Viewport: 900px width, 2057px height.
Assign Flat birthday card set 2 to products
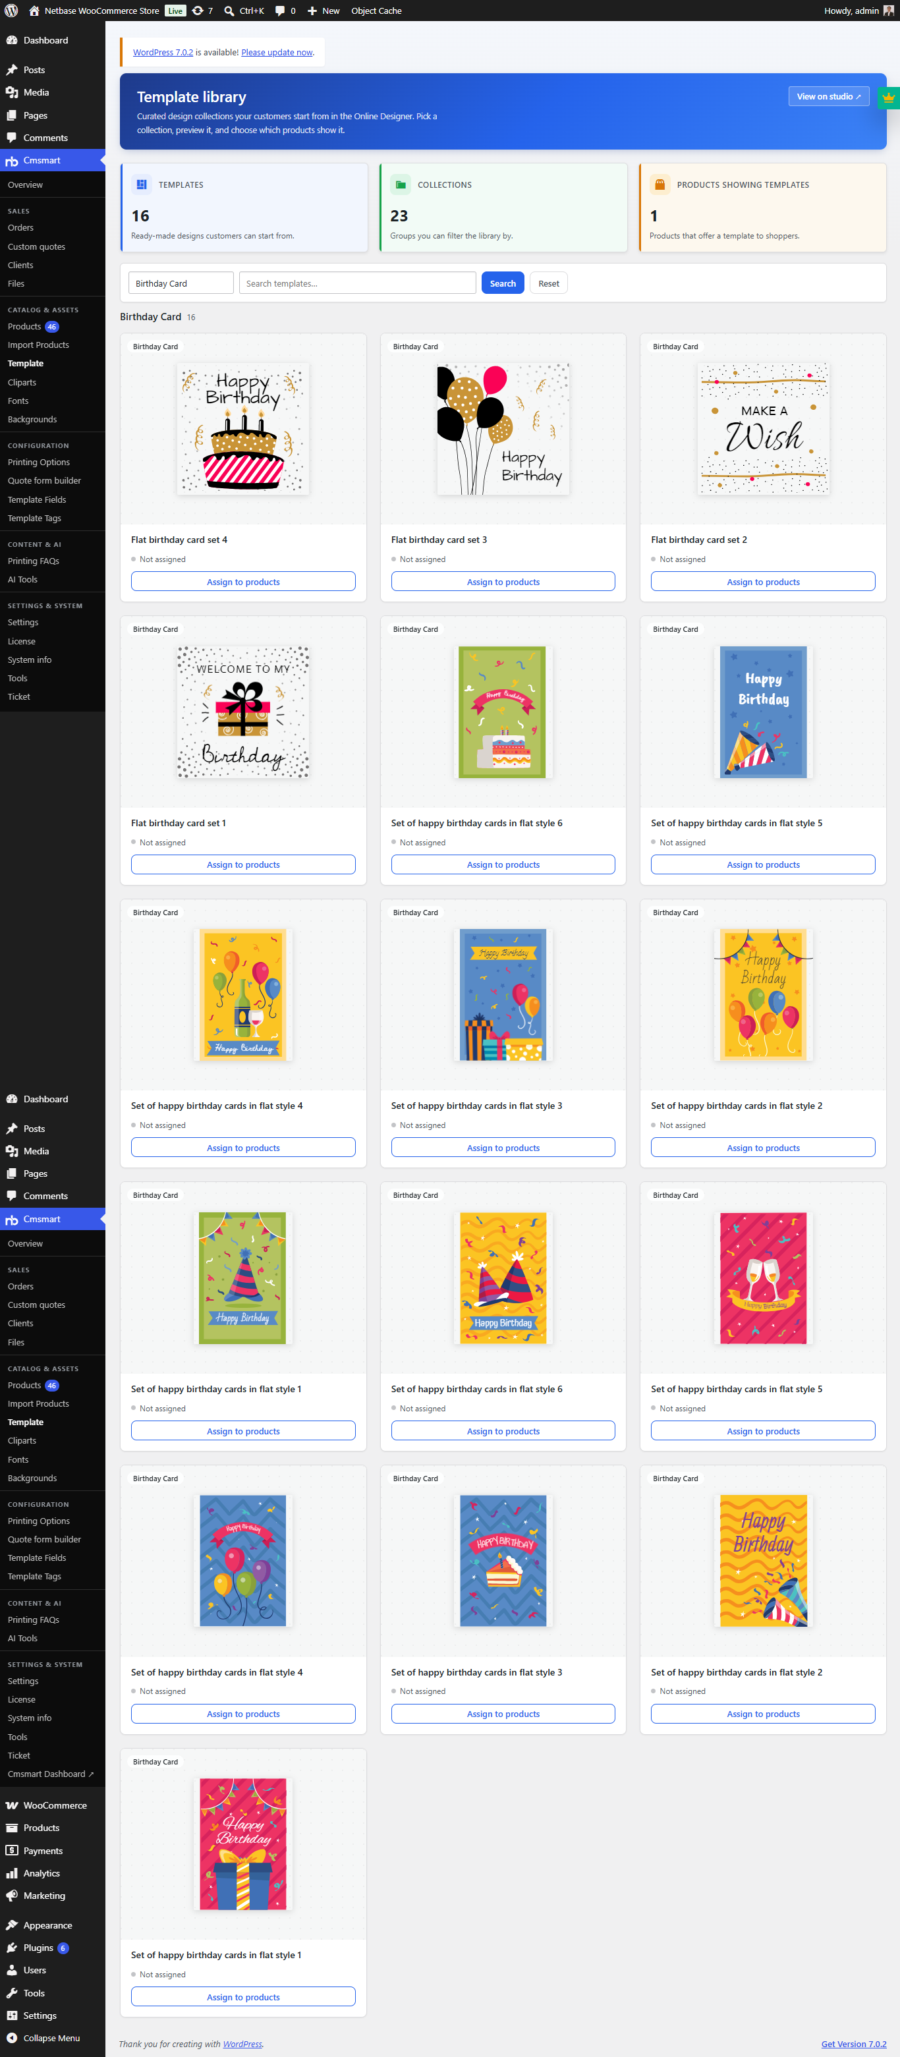pos(763,581)
